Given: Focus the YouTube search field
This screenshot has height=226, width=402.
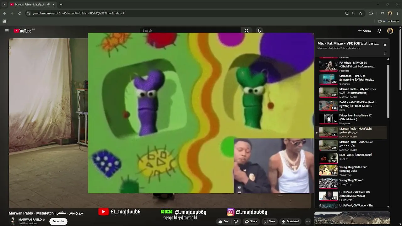Looking at the screenshot, I should (x=190, y=31).
